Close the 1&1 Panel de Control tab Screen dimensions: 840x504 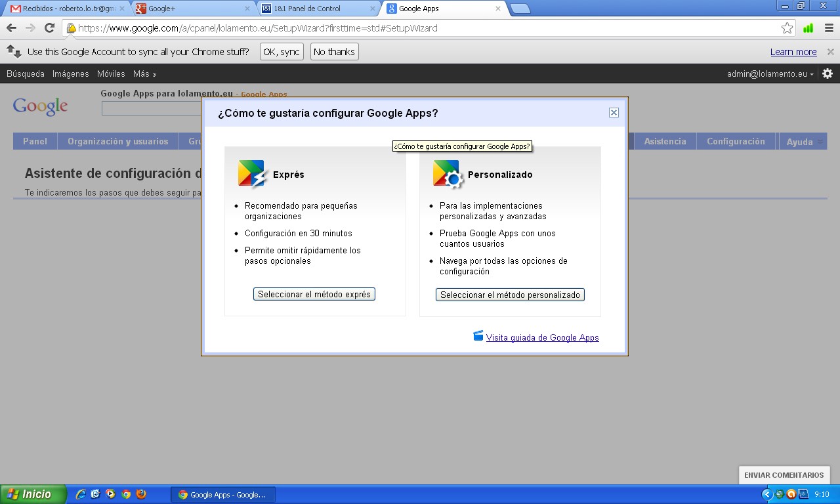pyautogui.click(x=373, y=9)
